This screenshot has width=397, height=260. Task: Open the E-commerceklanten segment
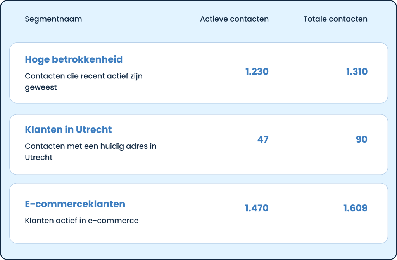[75, 204]
